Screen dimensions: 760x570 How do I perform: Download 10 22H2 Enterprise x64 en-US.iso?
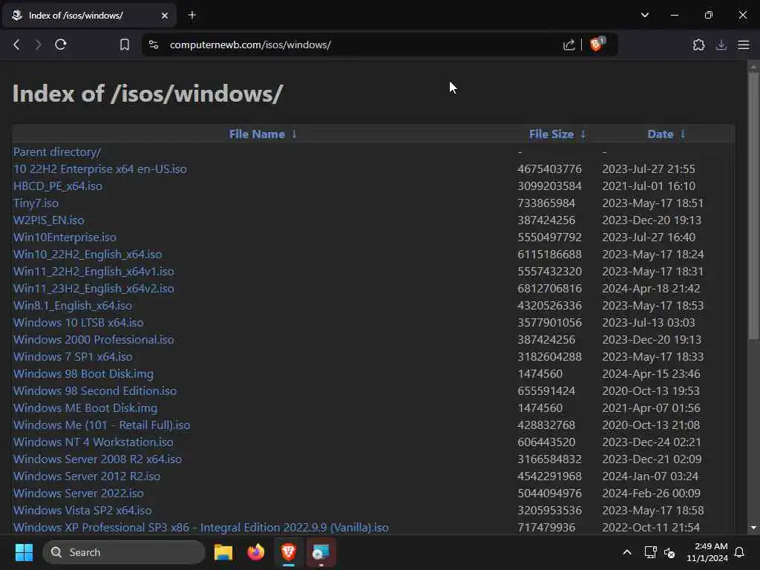pyautogui.click(x=100, y=168)
